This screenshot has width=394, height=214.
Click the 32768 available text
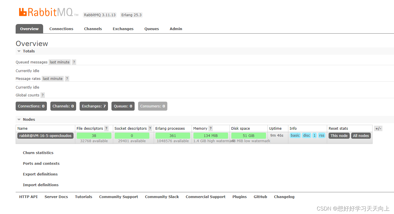click(x=94, y=141)
